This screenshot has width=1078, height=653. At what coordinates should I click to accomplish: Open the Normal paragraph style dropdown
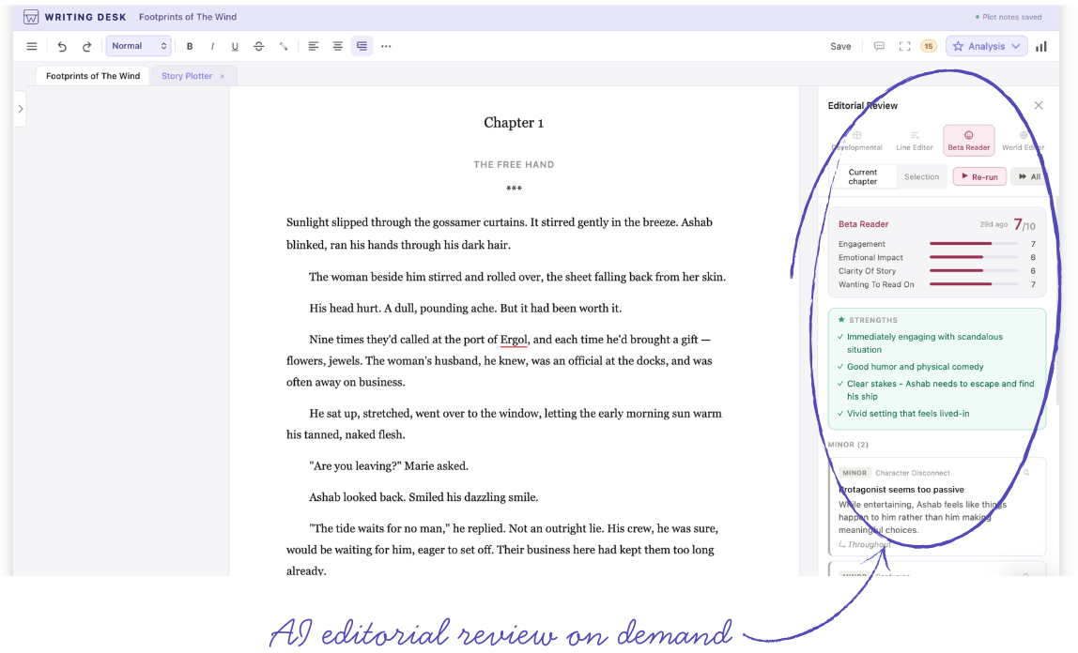138,46
